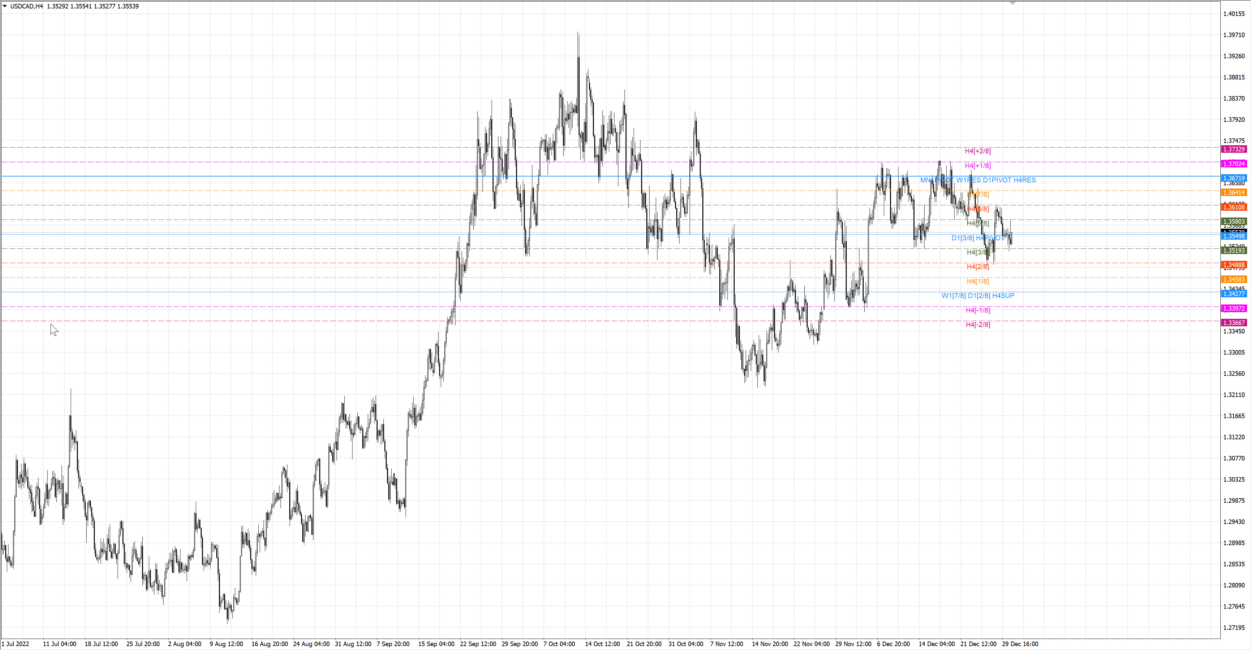Select the H4[5/8] level label
Viewport: 1251px width, 650px height.
point(978,223)
